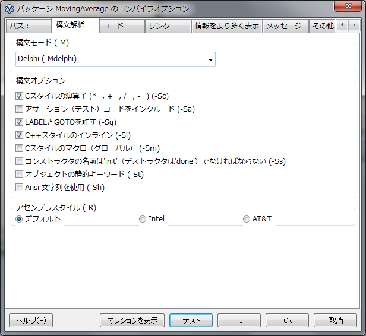Viewport: 366px width, 336px height.
Task: Enable Ansi 文字列を使用 (-Sh) checkbox
Action: pos(19,187)
